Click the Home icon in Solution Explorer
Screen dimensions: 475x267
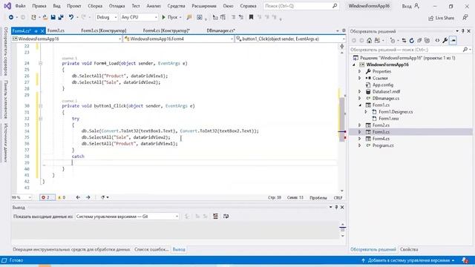[369, 40]
